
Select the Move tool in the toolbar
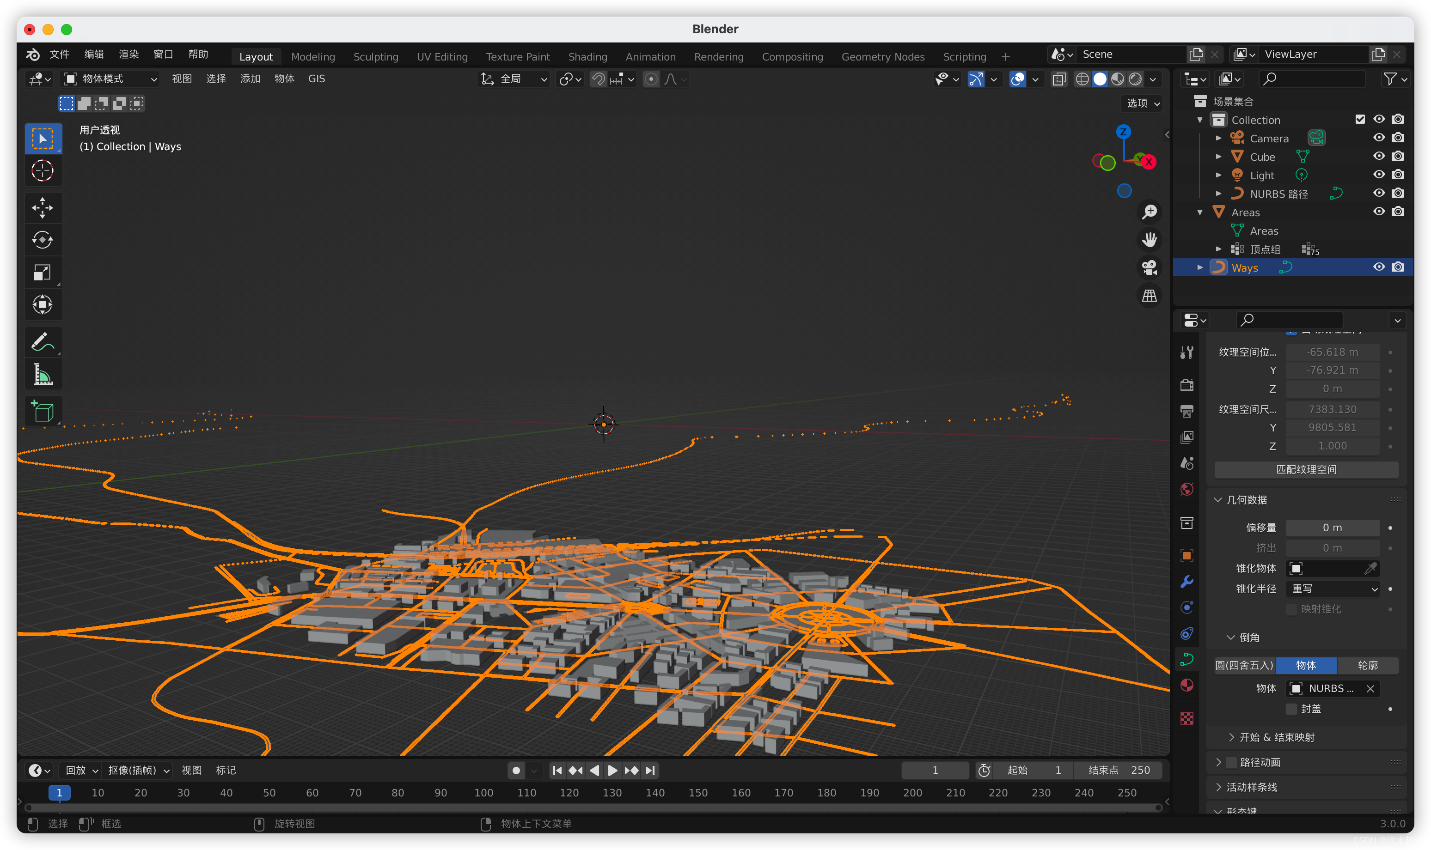point(43,208)
